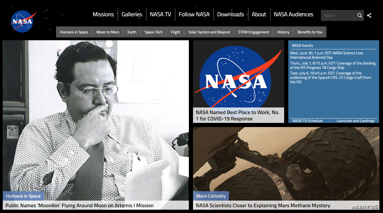Select Humans in Space topic tab
The image size is (383, 213).
[74, 32]
